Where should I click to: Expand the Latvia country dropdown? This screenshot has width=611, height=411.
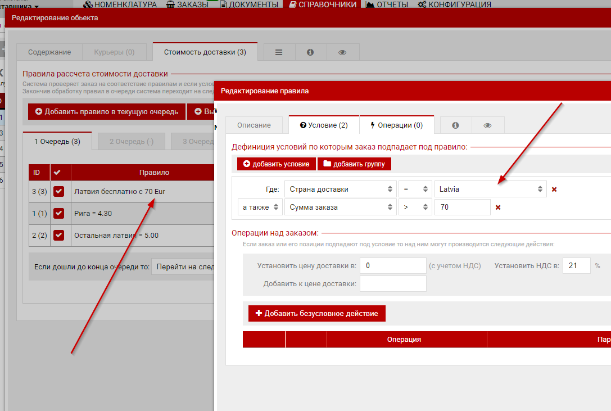pyautogui.click(x=490, y=189)
